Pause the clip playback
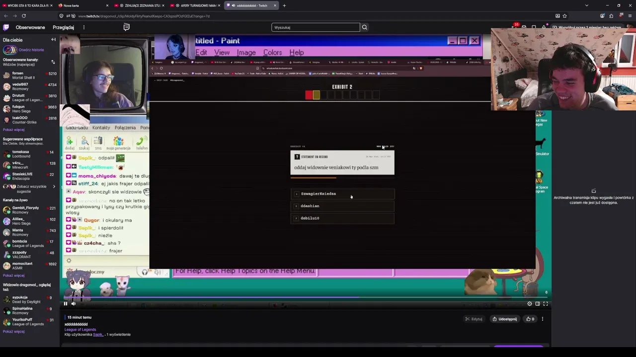This screenshot has width=636, height=357. 65,304
